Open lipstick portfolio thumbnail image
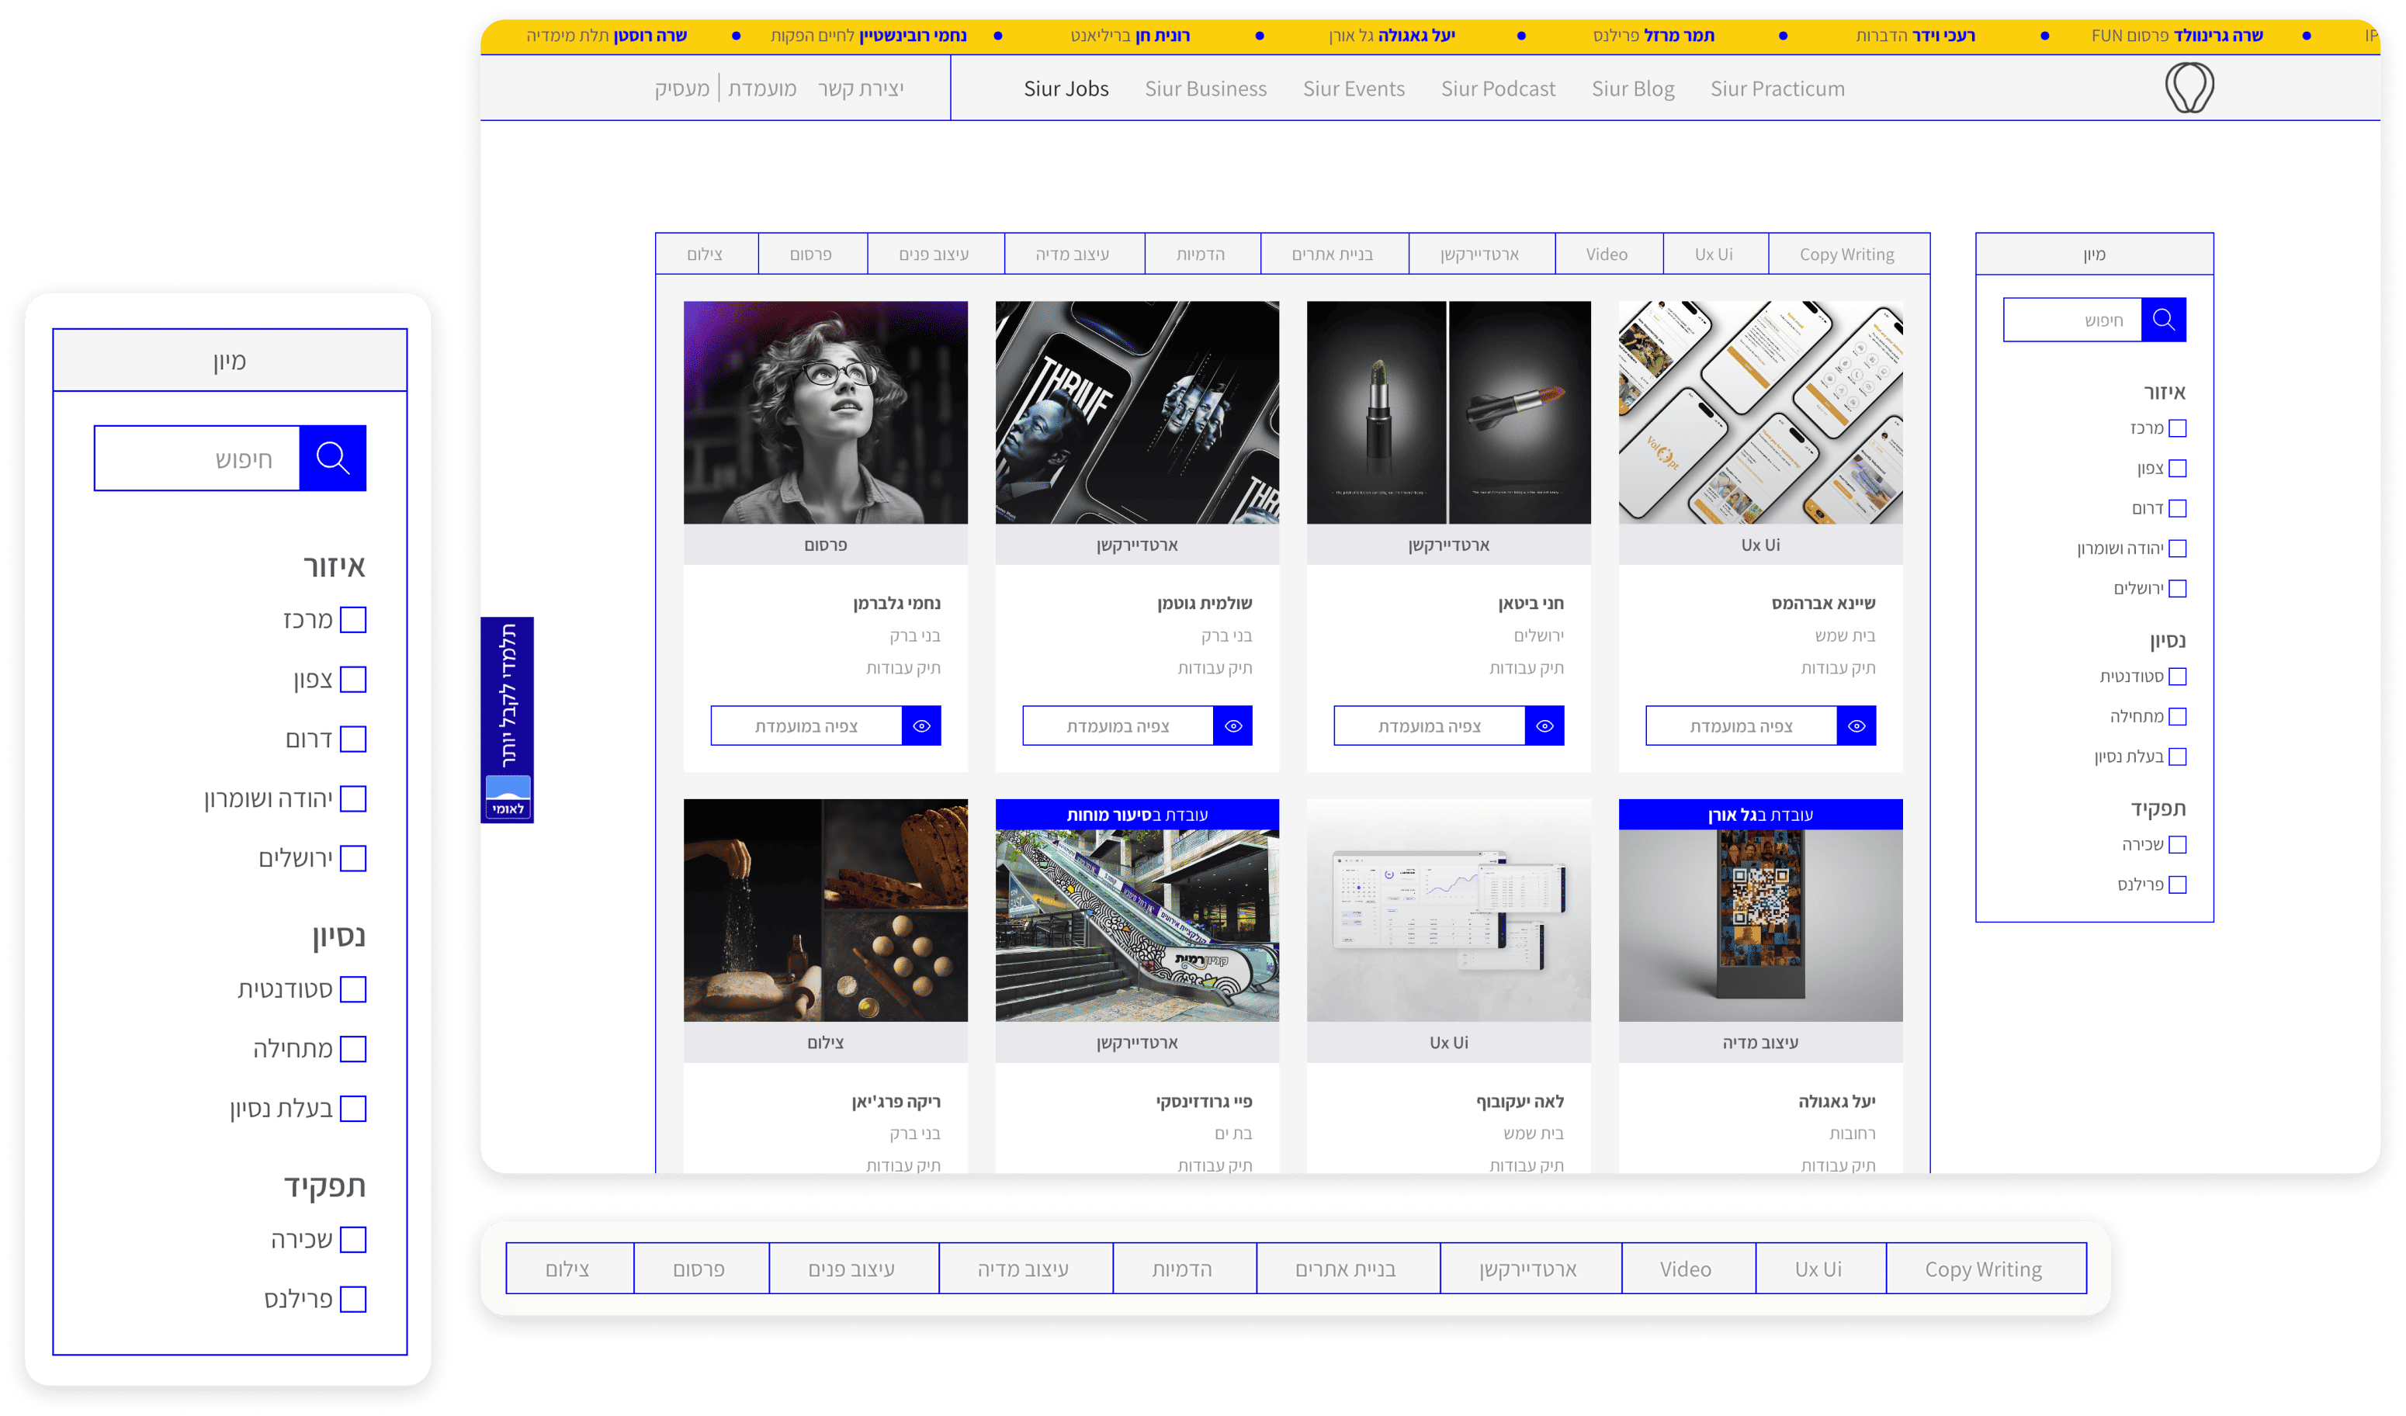Image resolution: width=2406 pixels, height=1416 pixels. click(x=1448, y=412)
